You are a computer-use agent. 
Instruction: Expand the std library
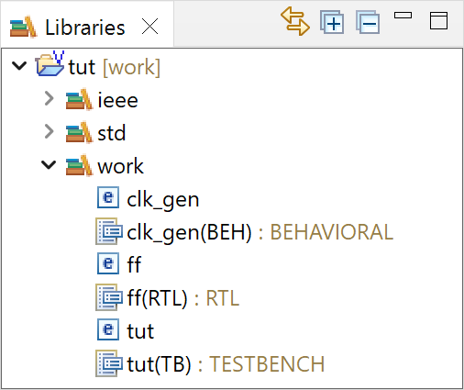(49, 132)
